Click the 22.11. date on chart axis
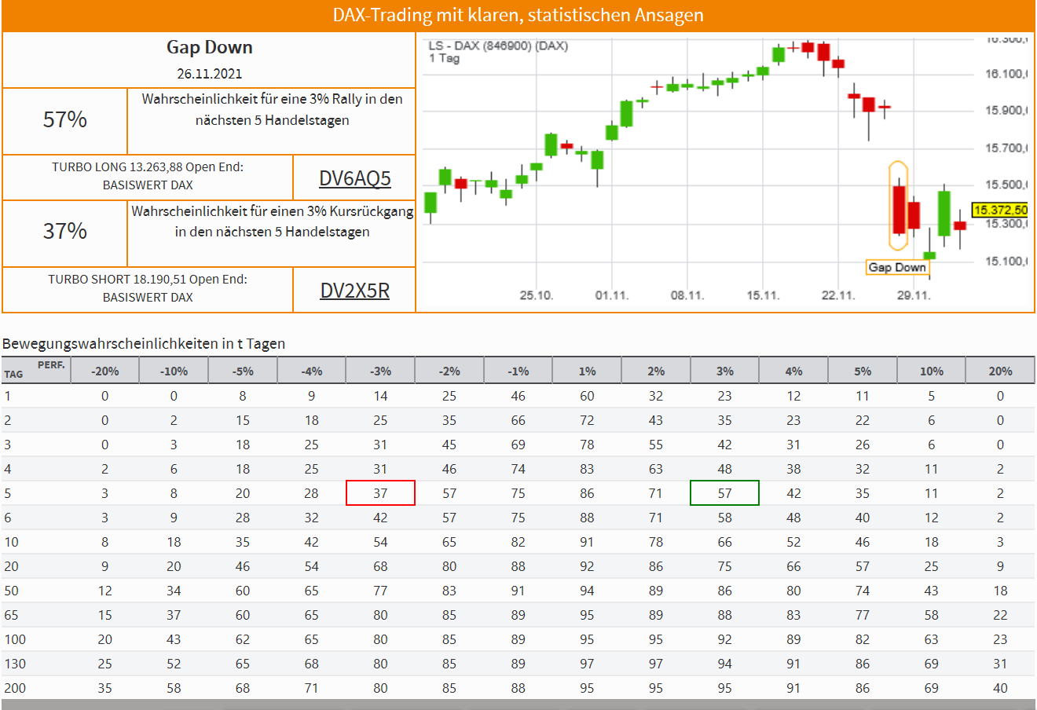 [x=838, y=295]
